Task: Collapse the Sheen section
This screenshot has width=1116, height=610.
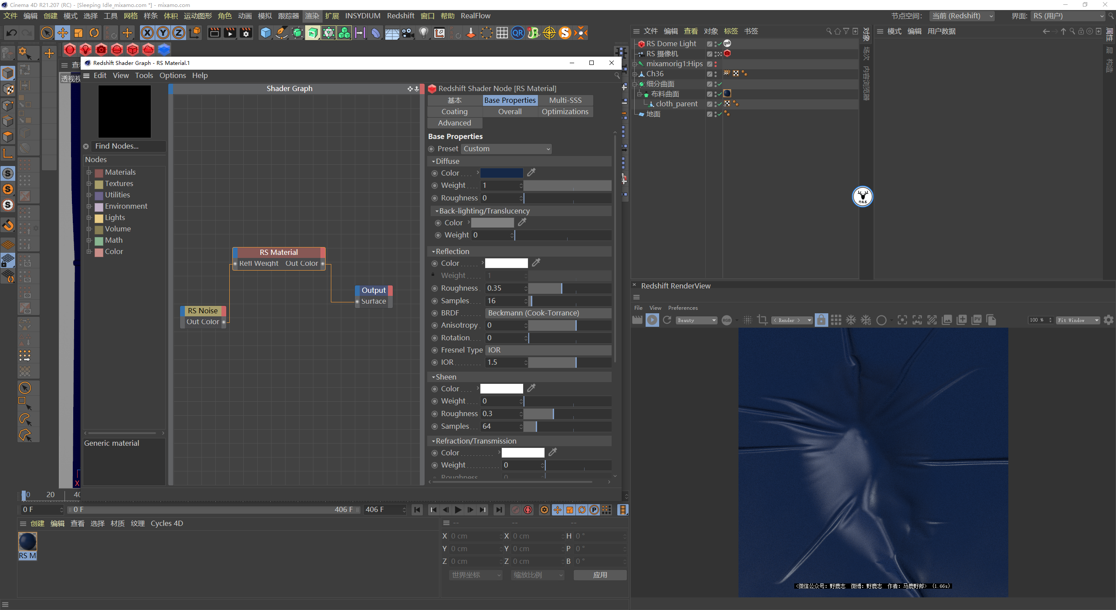Action: tap(434, 377)
